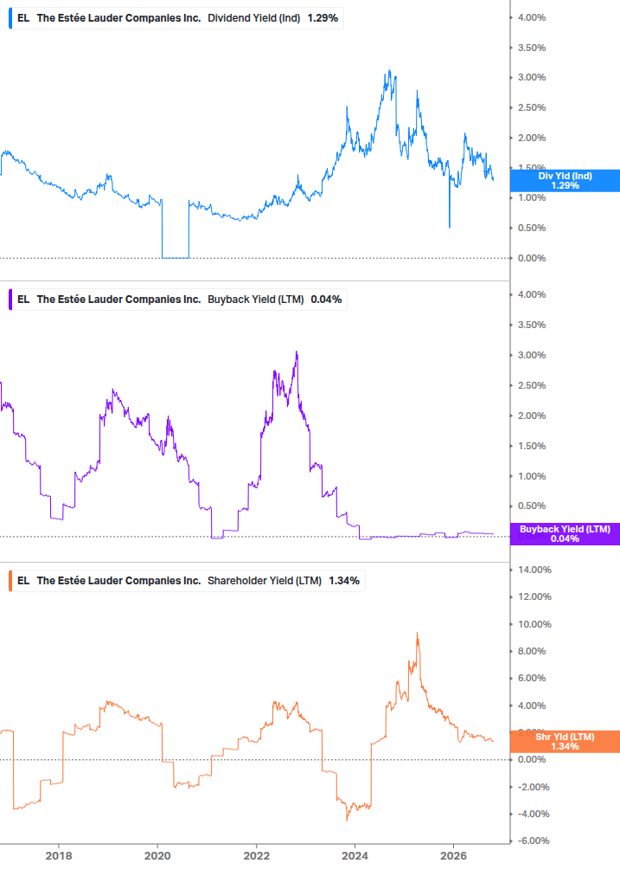Click the EL ticker in the Dividend Yield legend

(x=23, y=18)
